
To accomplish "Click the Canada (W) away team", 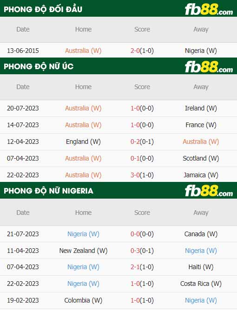I will 201,234.
